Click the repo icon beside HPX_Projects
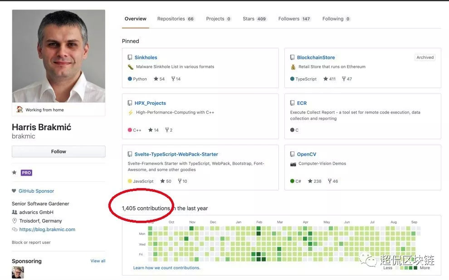Image resolution: width=449 pixels, height=280 pixels. click(x=130, y=103)
